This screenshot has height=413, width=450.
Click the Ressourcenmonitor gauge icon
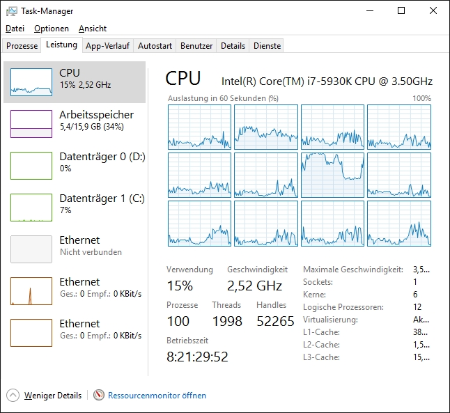99,395
